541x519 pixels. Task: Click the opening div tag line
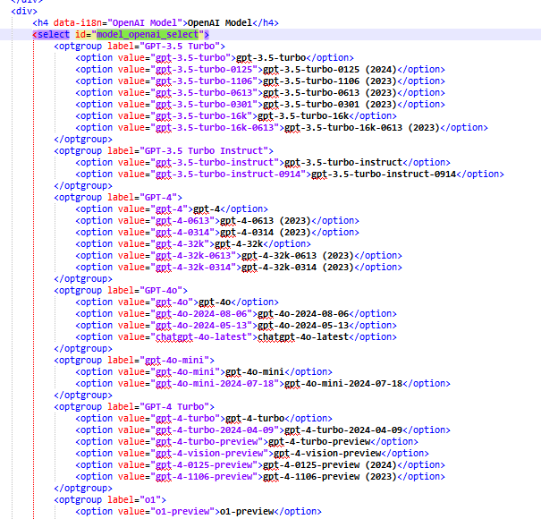25,11
